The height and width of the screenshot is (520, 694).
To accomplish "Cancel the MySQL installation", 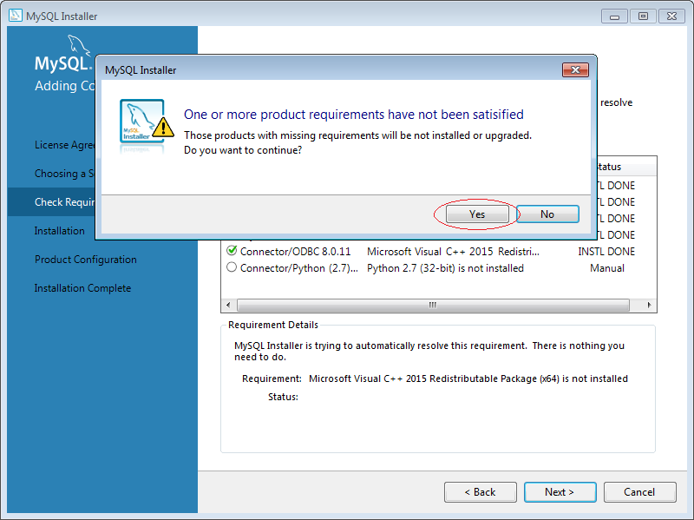I will (639, 492).
